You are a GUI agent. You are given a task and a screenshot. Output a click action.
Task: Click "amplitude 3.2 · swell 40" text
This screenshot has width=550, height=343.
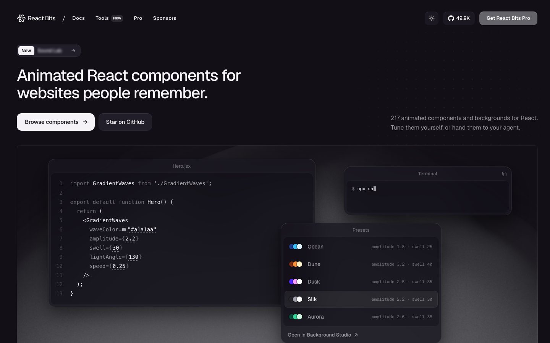402,264
